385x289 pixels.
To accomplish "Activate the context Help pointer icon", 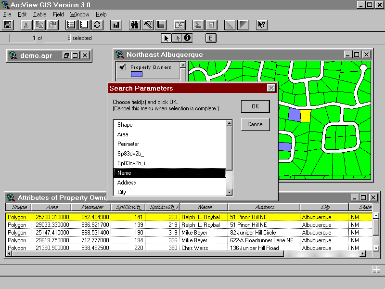I will (x=262, y=25).
